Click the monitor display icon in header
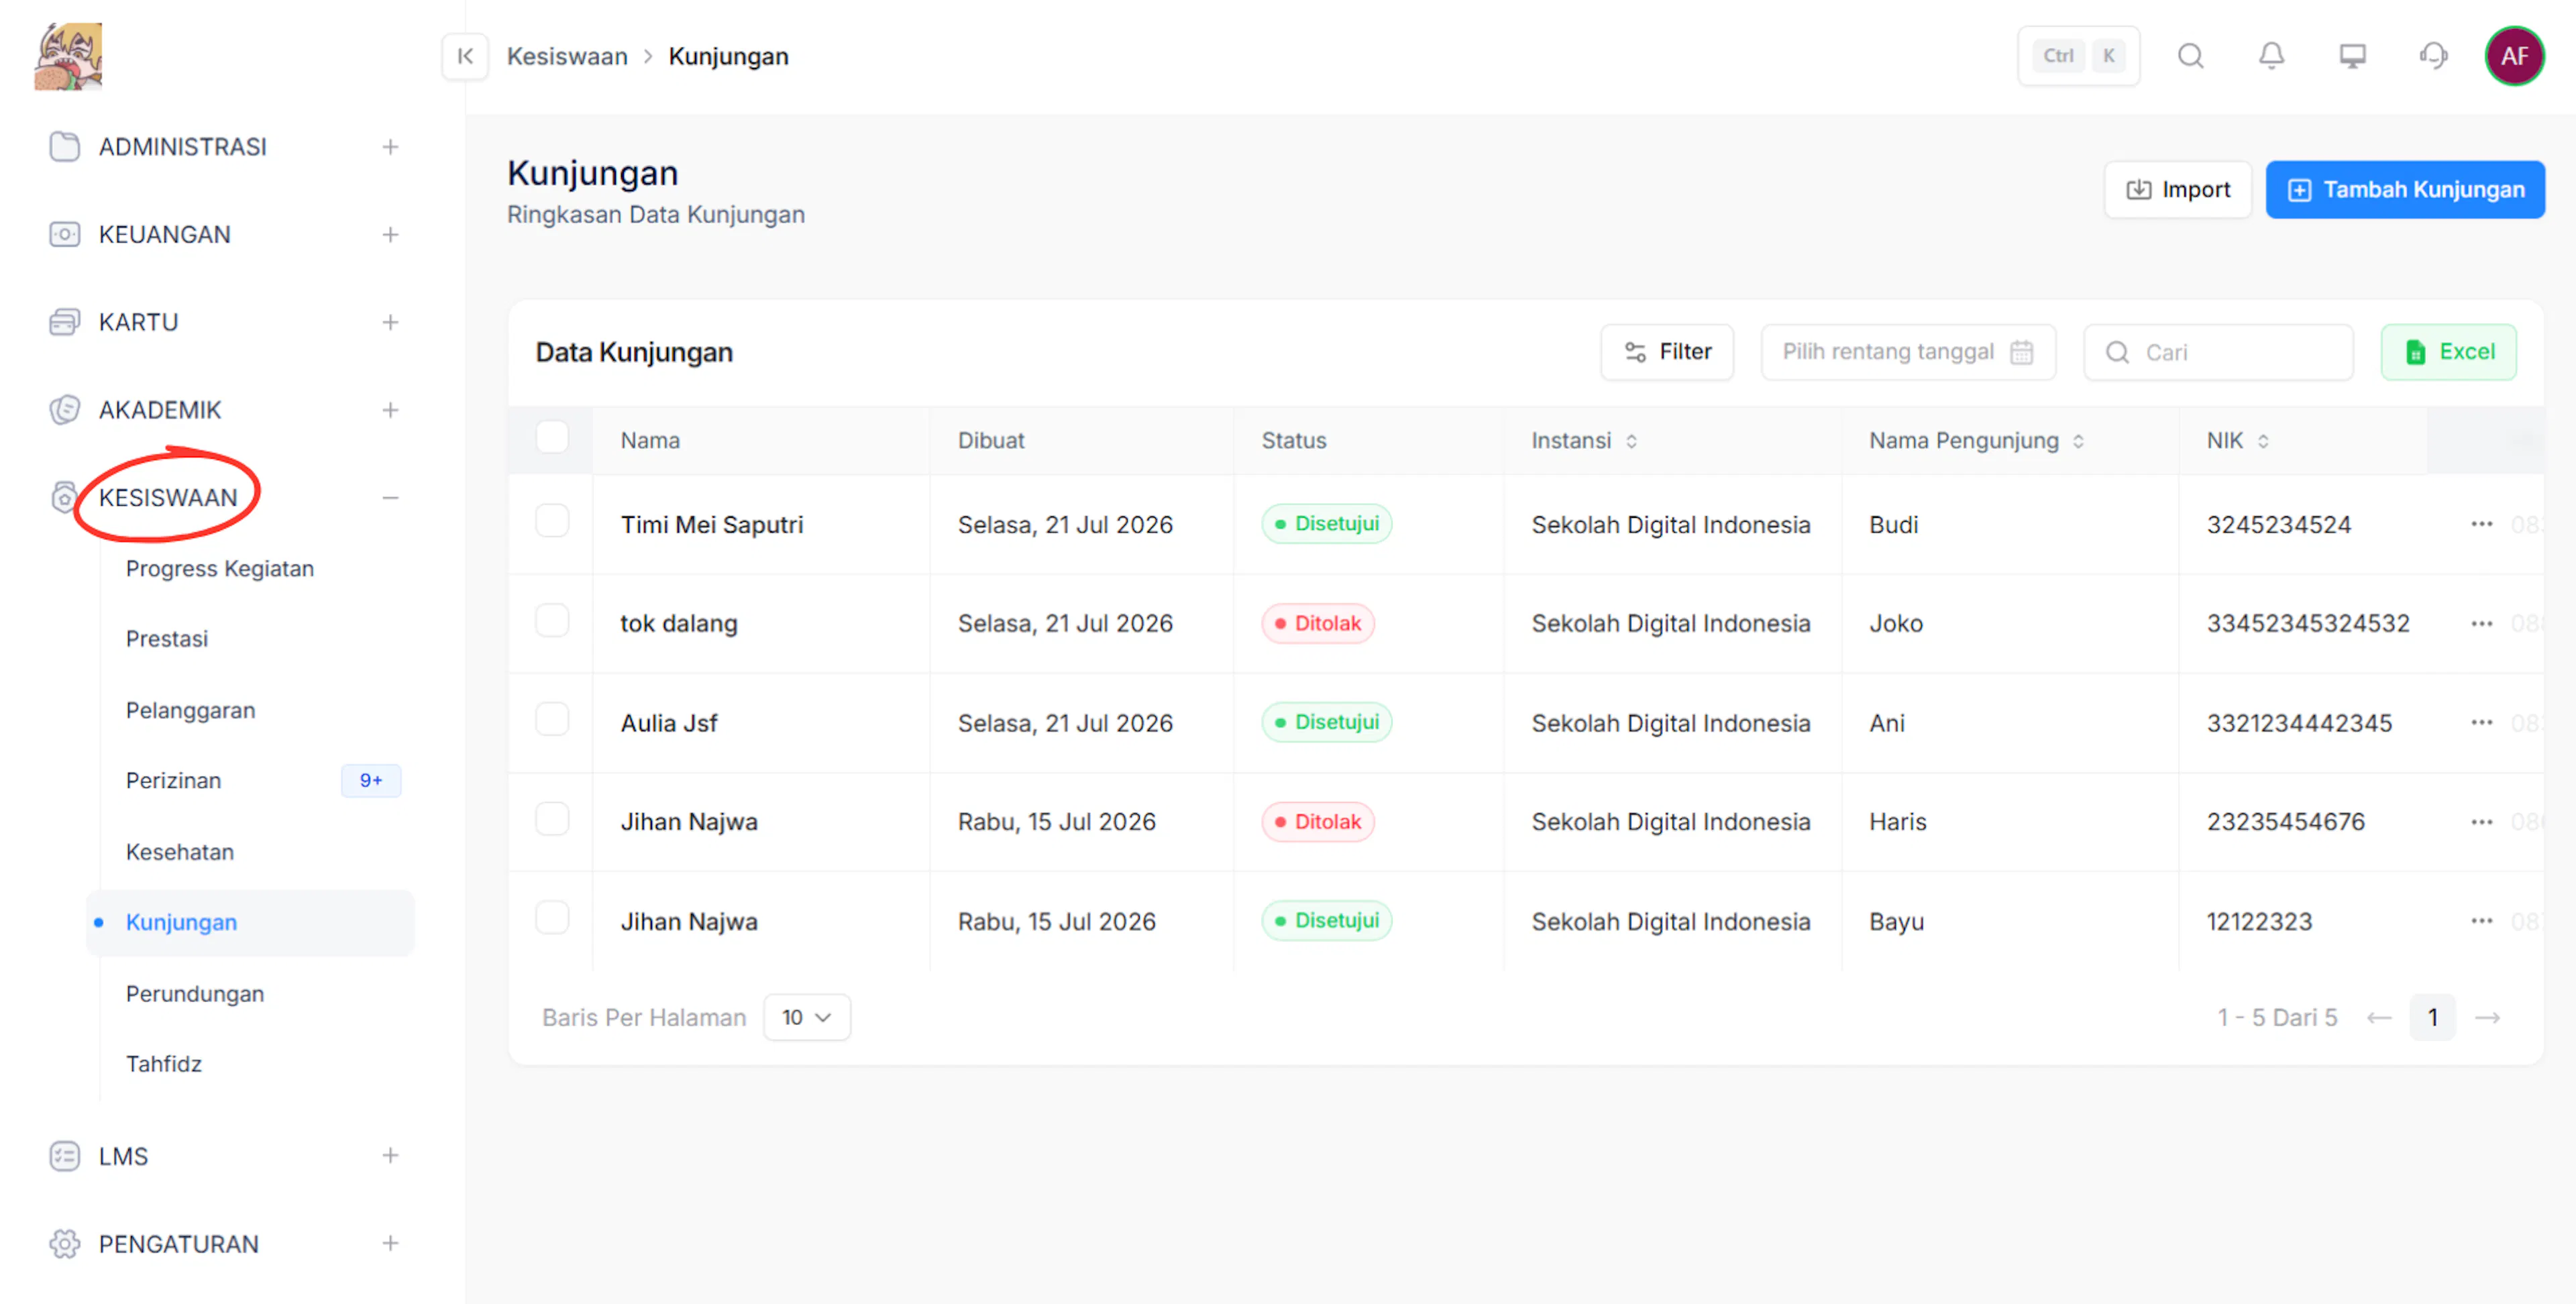This screenshot has width=2576, height=1304. [2352, 56]
